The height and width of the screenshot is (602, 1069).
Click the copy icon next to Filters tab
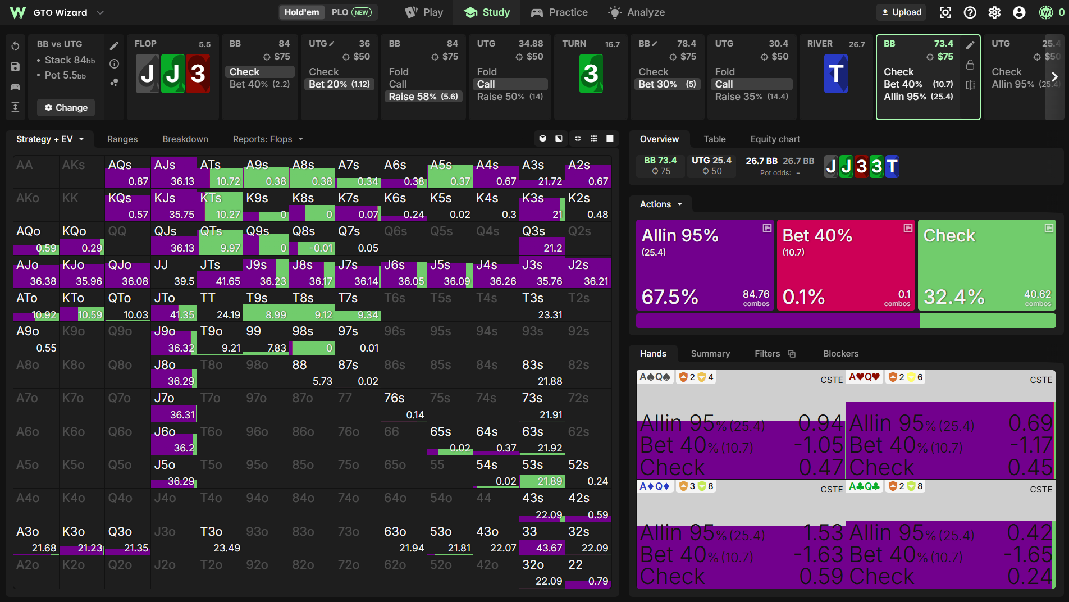[792, 354]
